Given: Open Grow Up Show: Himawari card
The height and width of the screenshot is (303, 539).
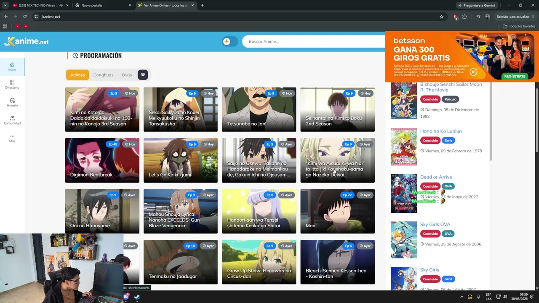Looking at the screenshot, I should (259, 262).
